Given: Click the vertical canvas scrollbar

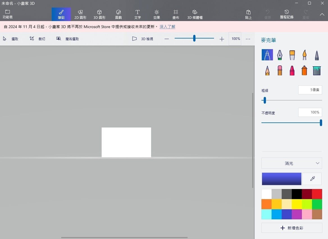Looking at the screenshot, I should click(253, 140).
